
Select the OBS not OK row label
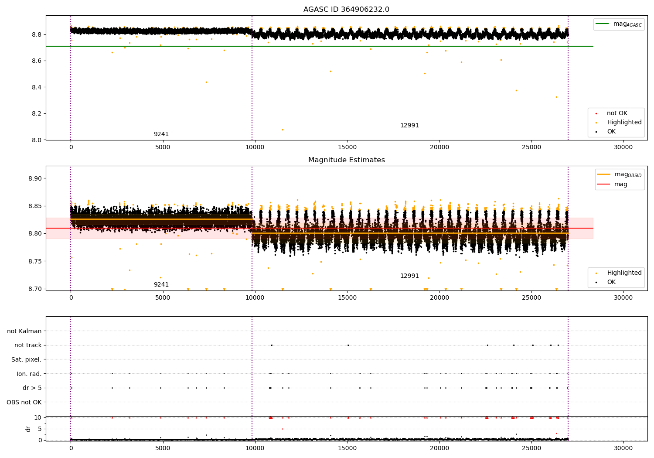click(x=24, y=402)
